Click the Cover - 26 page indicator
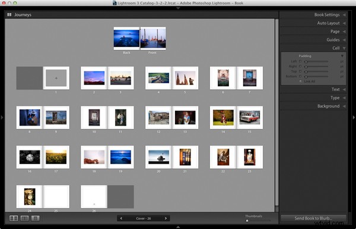 [144, 218]
